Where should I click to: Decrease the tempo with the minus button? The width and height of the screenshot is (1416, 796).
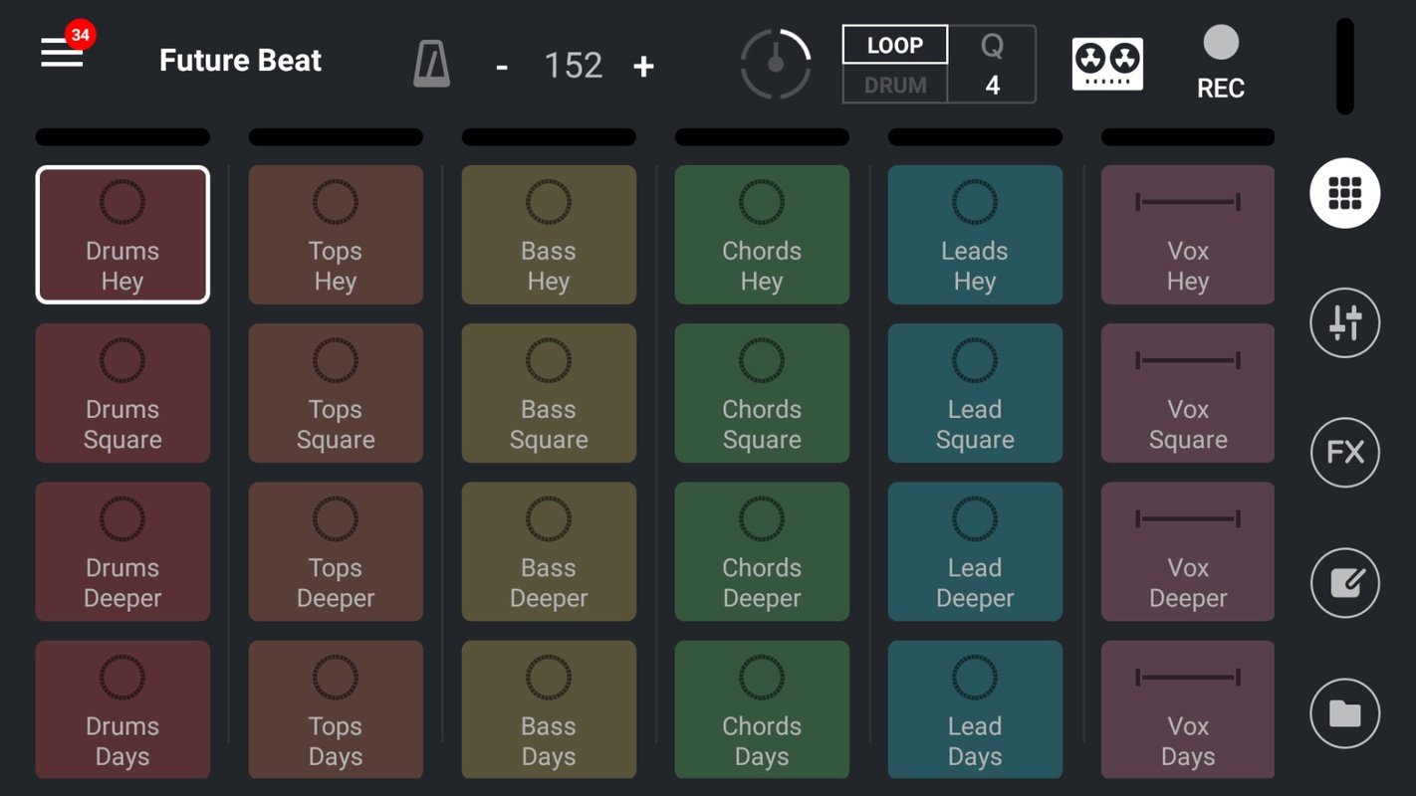pos(501,65)
